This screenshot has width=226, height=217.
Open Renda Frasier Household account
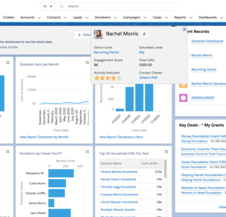pyautogui.click(x=118, y=179)
